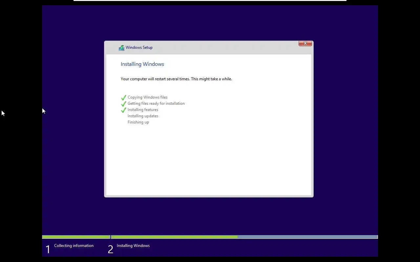
Task: Select the 'Installing features' step text
Action: coord(143,110)
